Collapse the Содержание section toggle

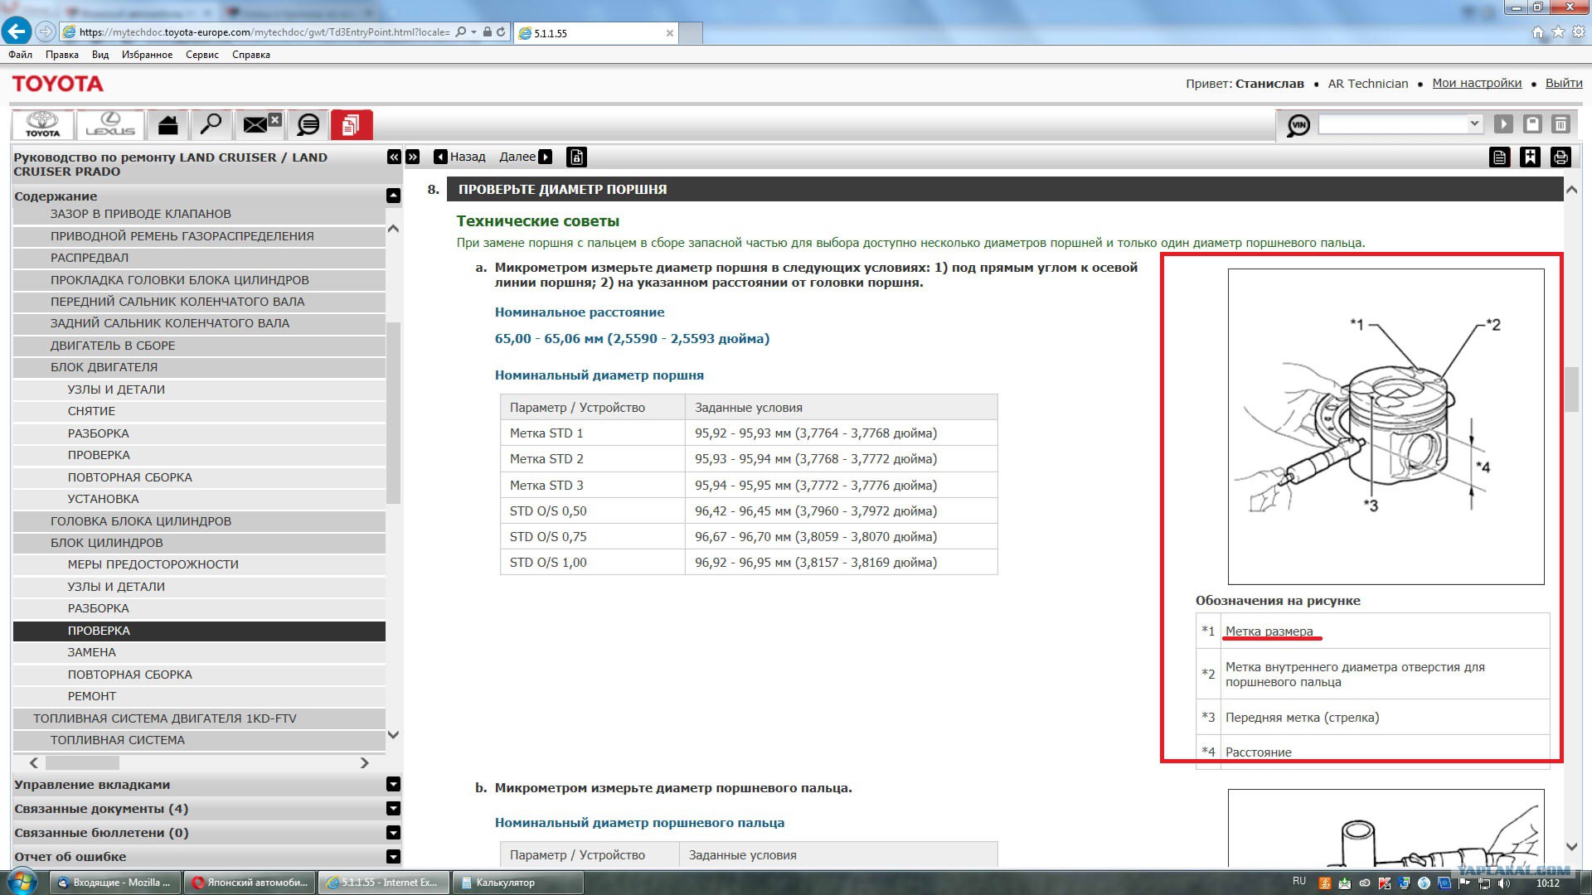tap(393, 196)
